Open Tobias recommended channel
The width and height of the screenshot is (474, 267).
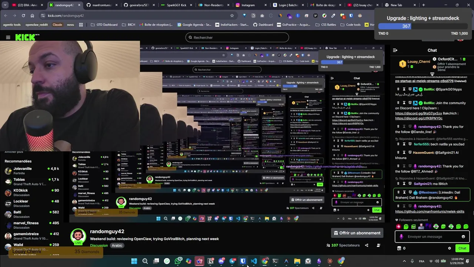pyautogui.click(x=31, y=182)
